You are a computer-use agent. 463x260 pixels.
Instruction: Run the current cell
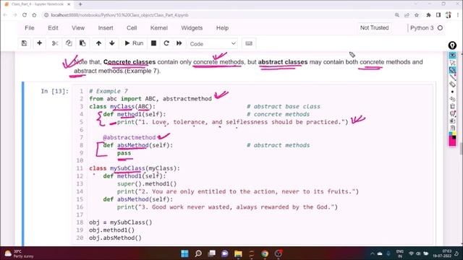click(134, 43)
